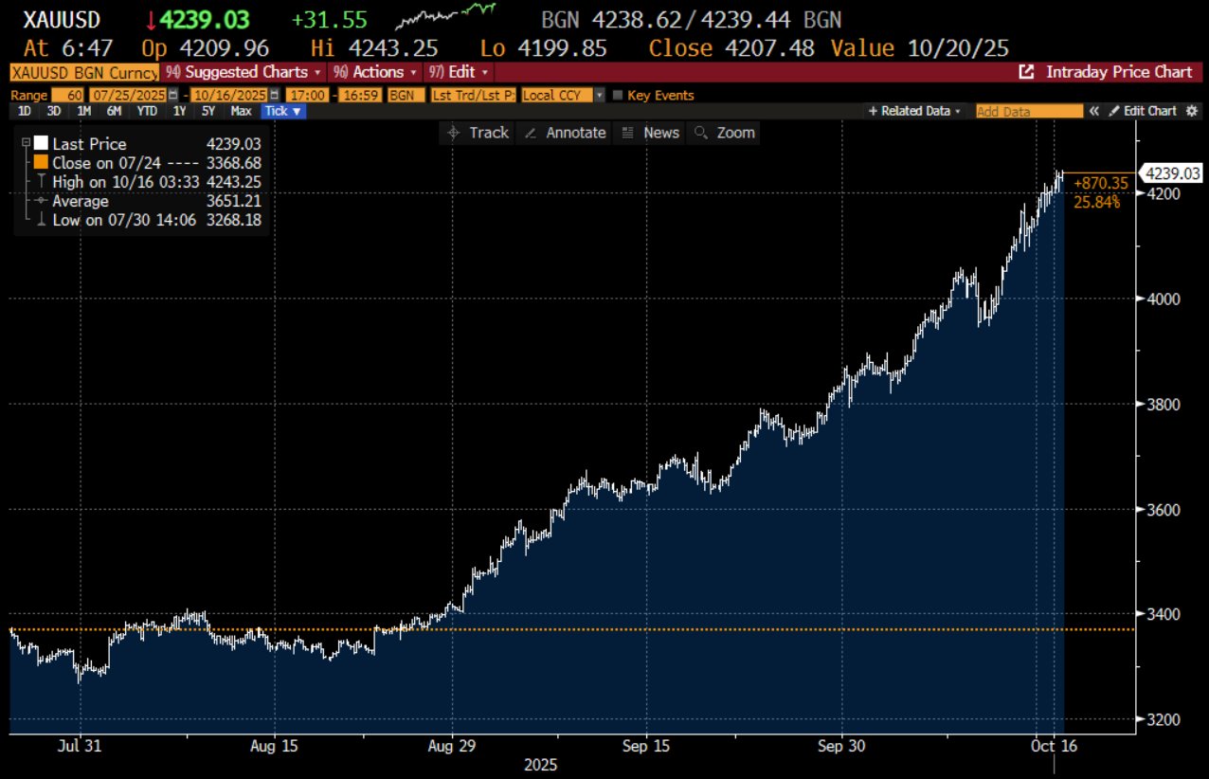Click the High on 10/16 03:33 legend row
Viewport: 1209px width, 779px height.
pos(147,182)
